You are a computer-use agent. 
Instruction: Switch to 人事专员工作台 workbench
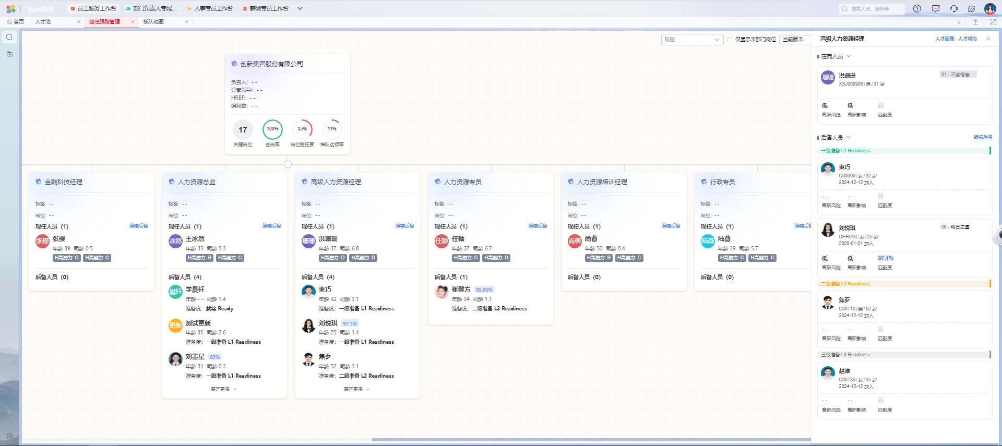click(x=210, y=8)
